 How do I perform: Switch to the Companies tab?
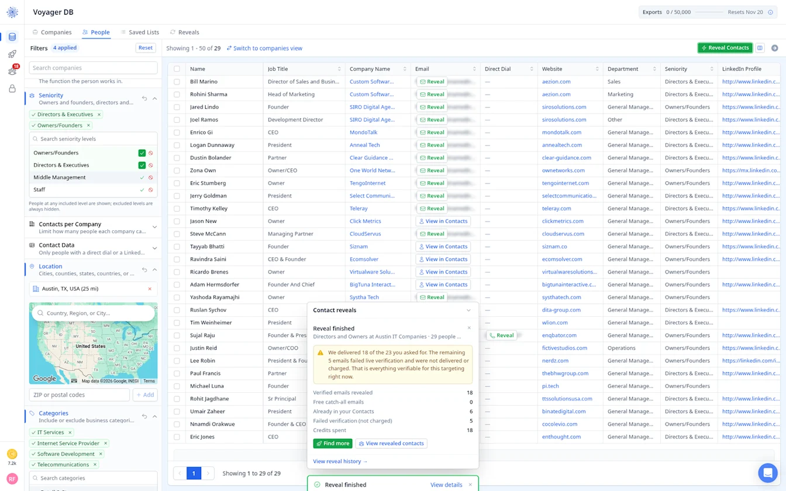(x=52, y=32)
